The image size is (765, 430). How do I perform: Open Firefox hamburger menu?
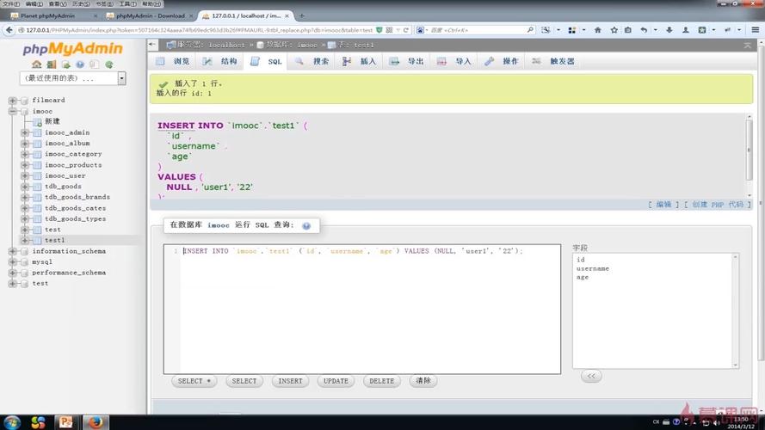tap(755, 30)
